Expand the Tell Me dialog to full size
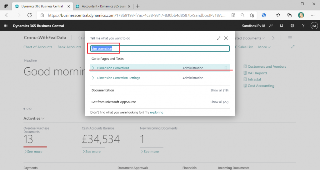Viewport: 320px width, 170px height. pos(218,38)
